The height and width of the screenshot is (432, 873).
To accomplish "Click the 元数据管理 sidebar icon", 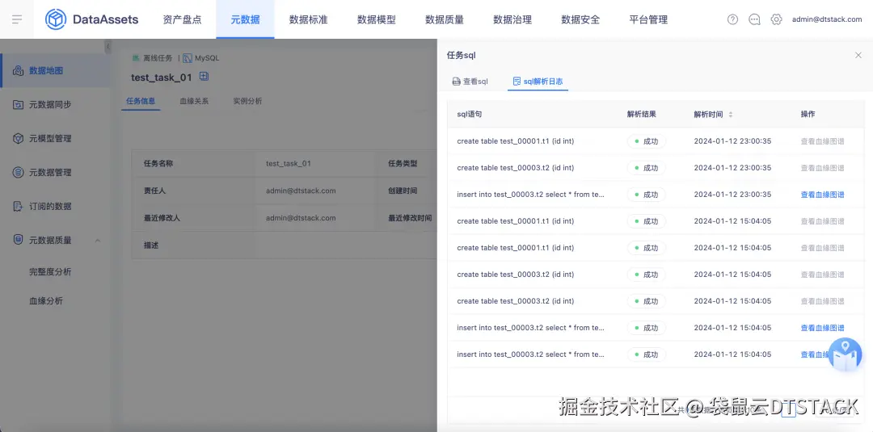I will [x=18, y=172].
